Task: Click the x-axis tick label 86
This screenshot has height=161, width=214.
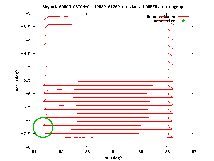Action: [167, 152]
